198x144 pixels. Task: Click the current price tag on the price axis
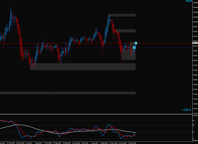point(195,43)
